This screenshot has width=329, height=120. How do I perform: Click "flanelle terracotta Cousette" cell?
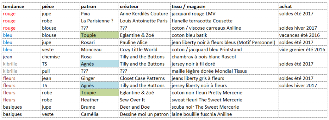225,21
